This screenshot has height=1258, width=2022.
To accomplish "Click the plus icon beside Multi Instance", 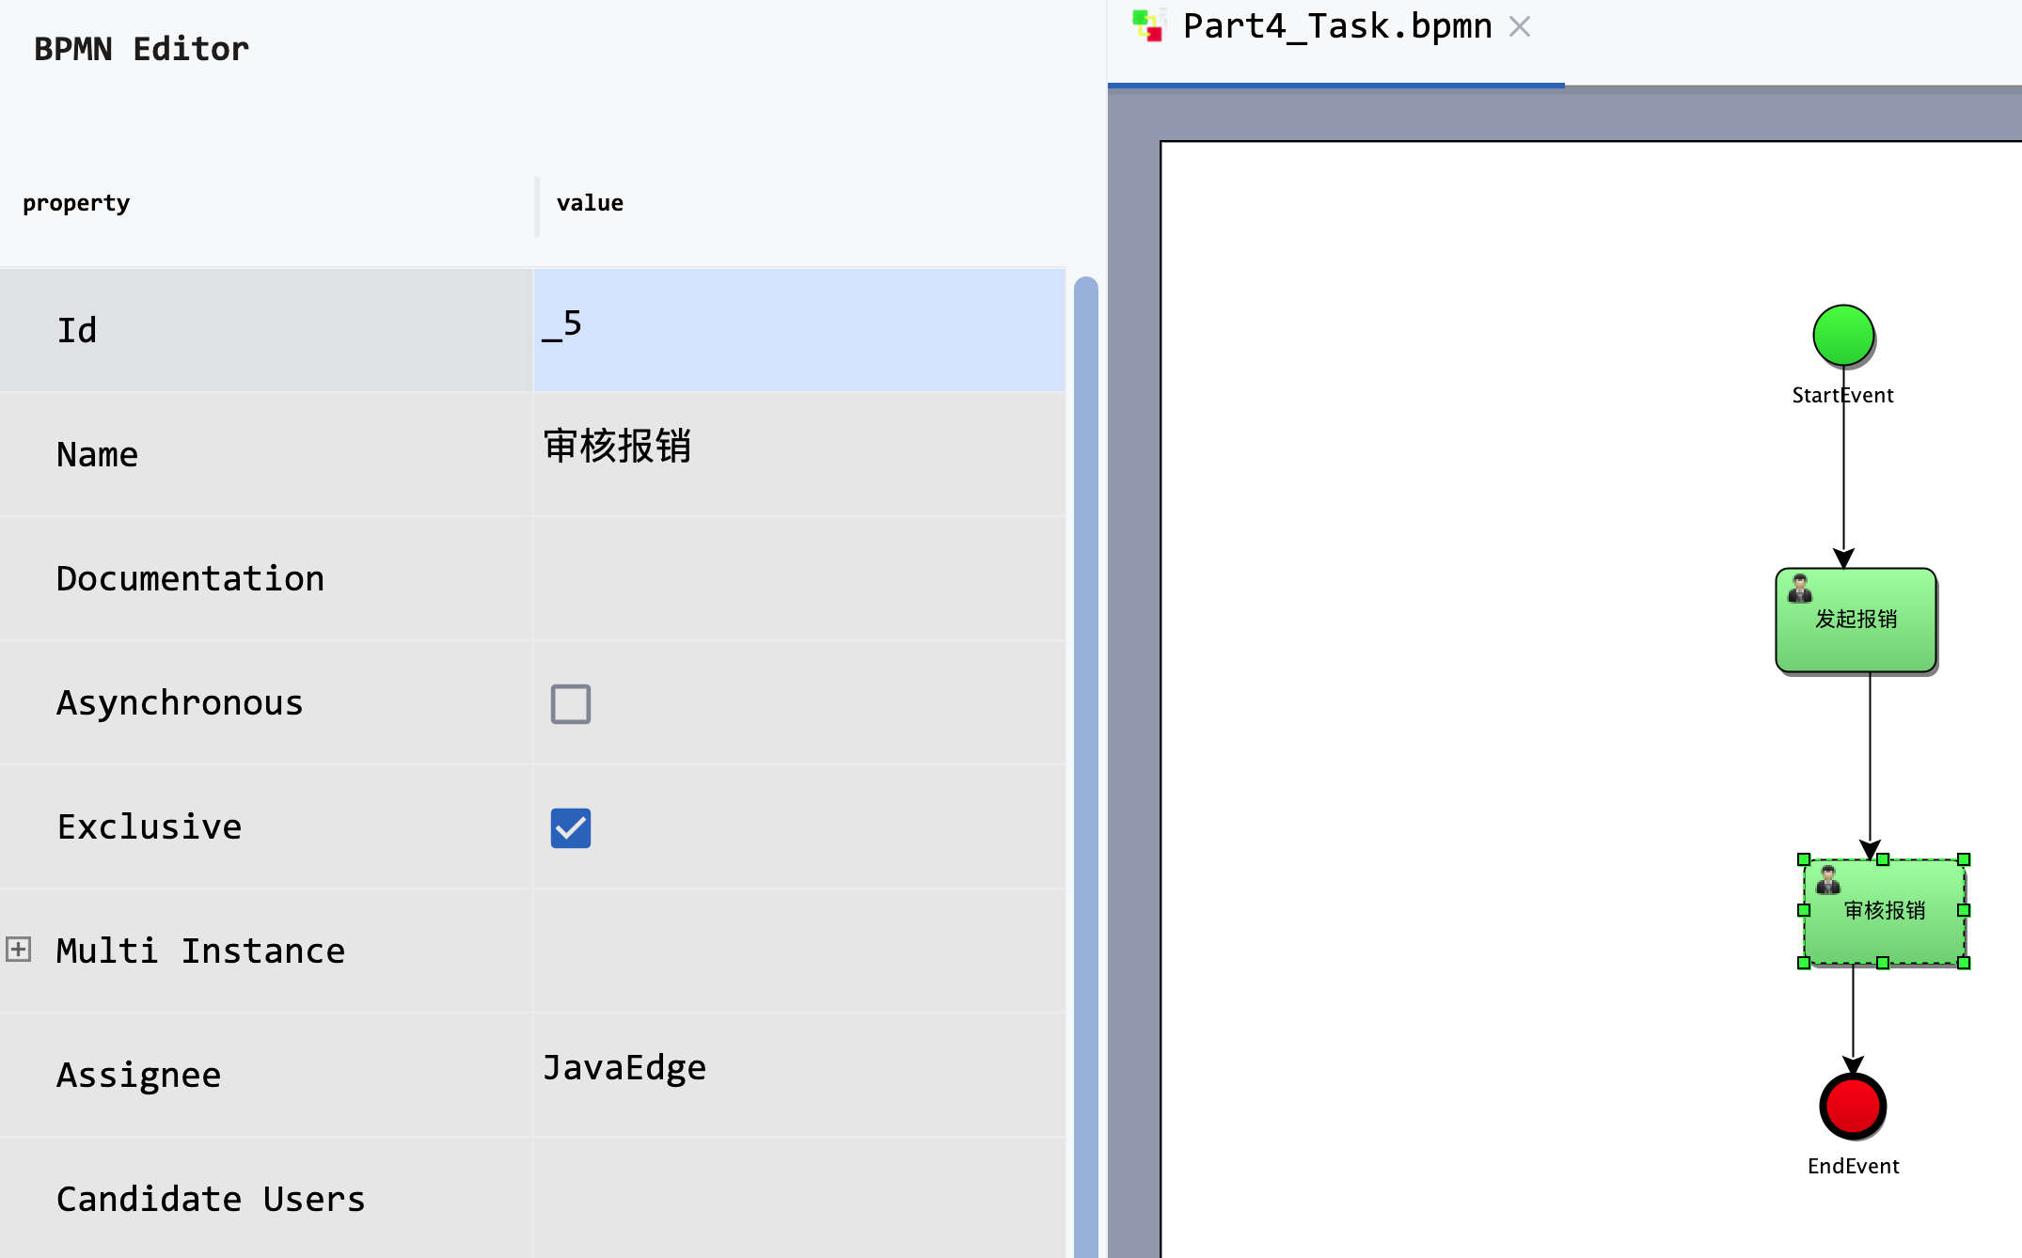I will point(18,949).
